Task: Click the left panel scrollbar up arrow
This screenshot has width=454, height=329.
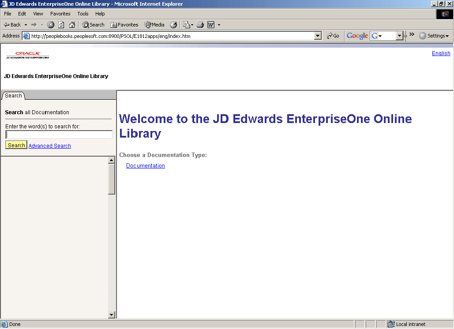Action: coord(112,160)
